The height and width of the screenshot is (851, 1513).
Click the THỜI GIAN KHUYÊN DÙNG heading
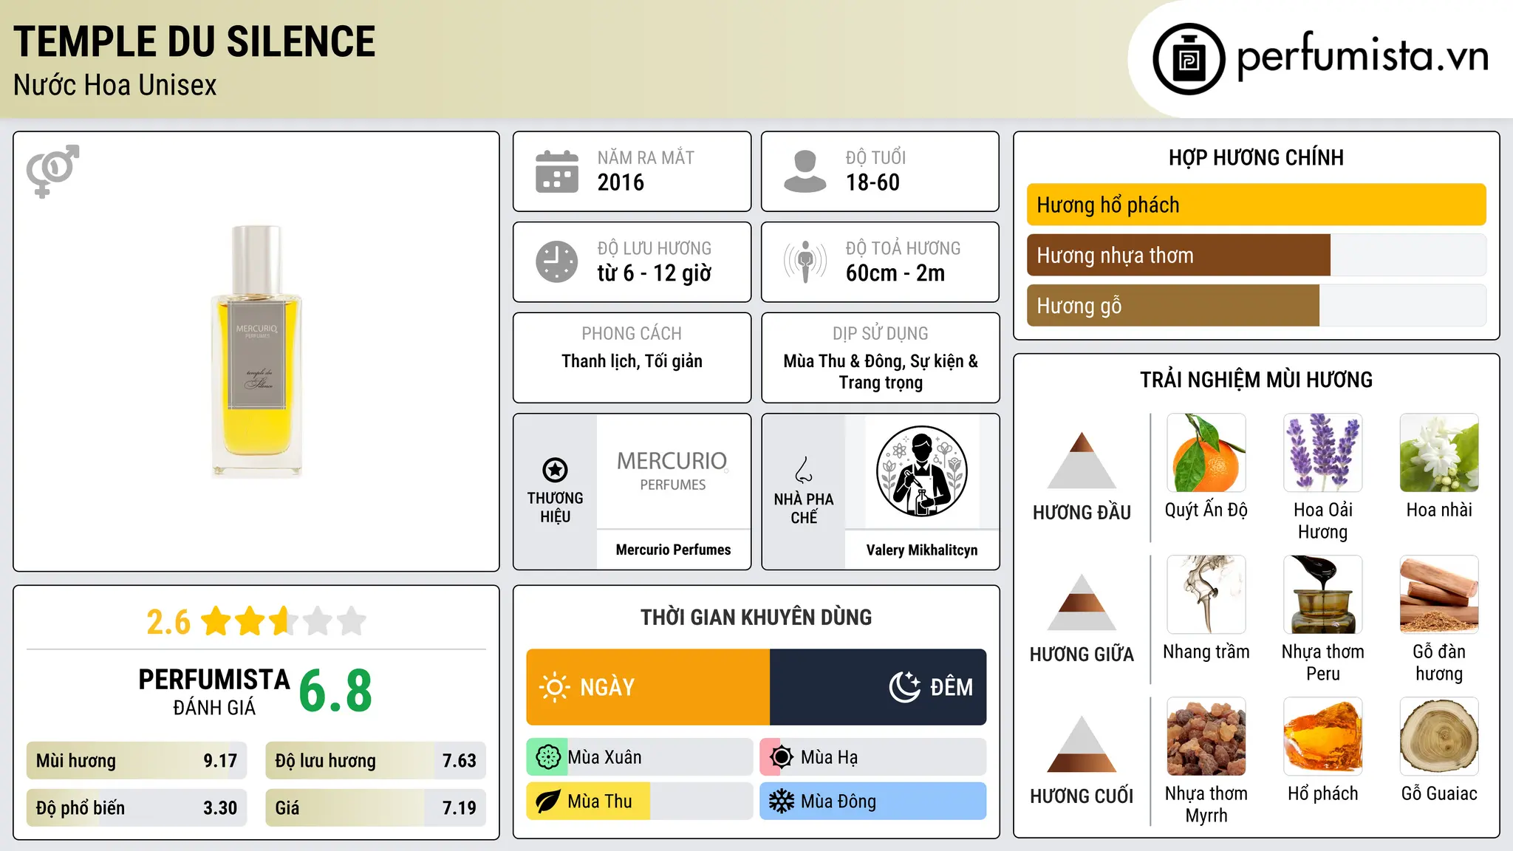[756, 618]
